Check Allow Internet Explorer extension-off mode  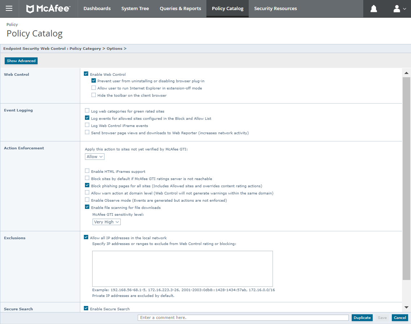tap(94, 88)
